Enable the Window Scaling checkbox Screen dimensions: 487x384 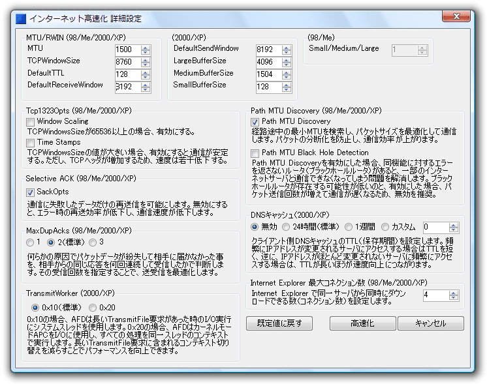pos(31,122)
